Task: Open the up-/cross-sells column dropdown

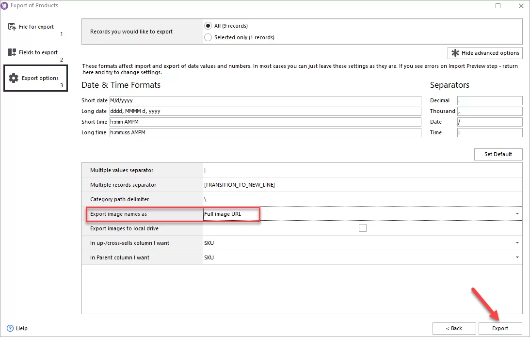Action: tap(517, 242)
